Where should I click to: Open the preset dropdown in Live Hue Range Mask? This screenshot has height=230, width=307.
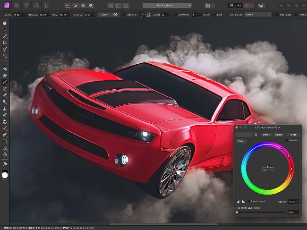click(x=244, y=135)
